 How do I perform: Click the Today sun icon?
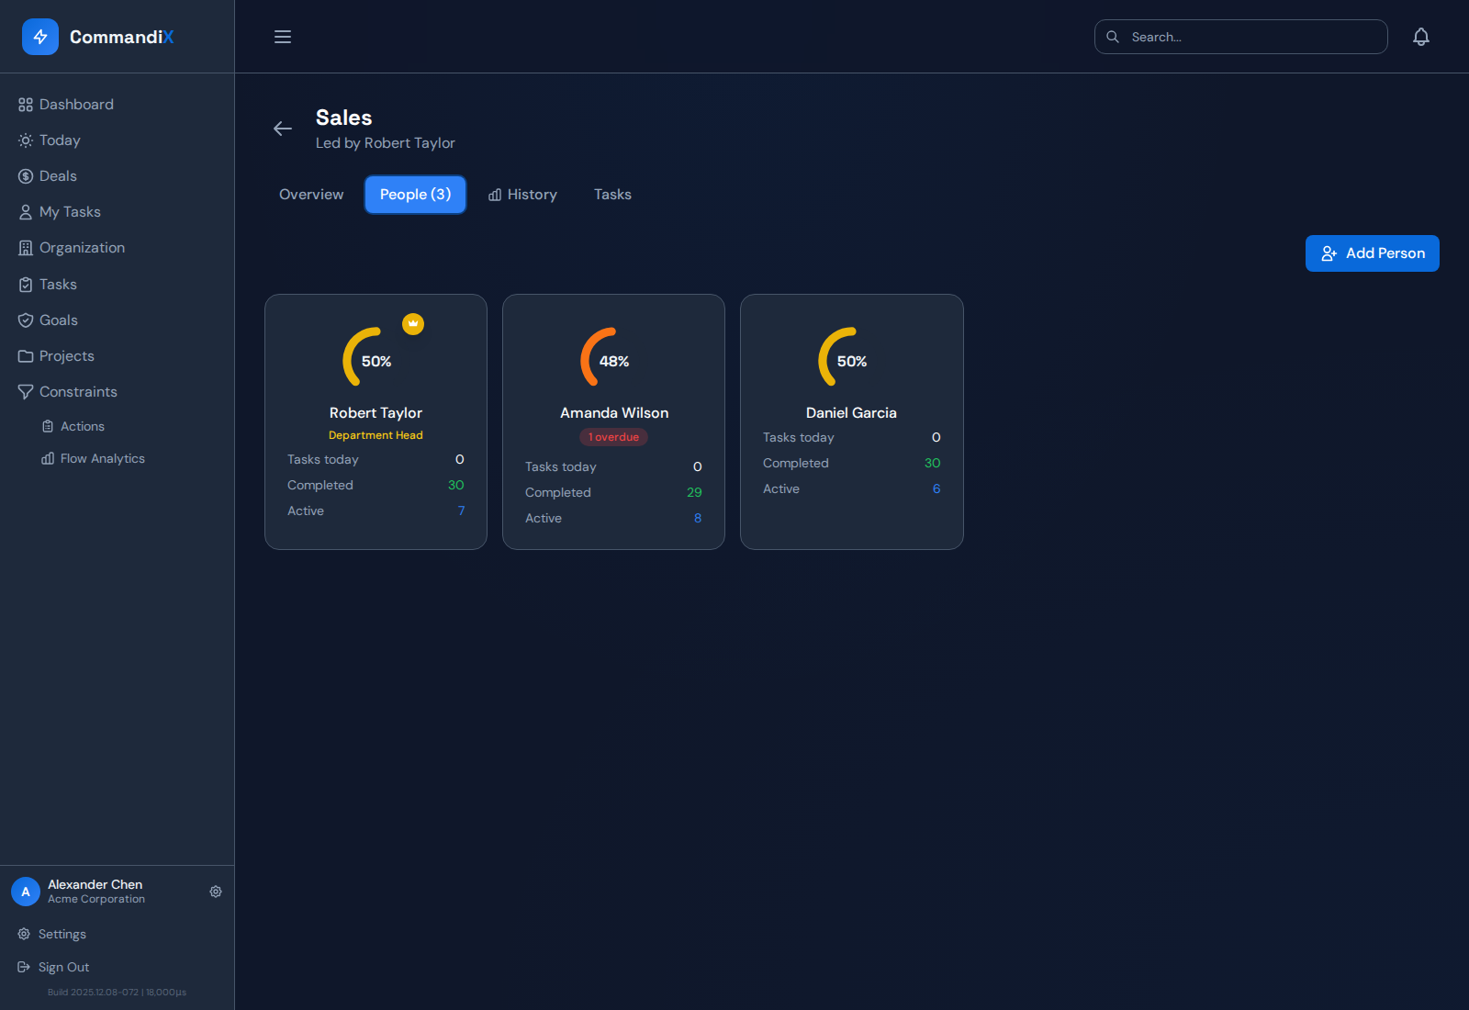26,140
